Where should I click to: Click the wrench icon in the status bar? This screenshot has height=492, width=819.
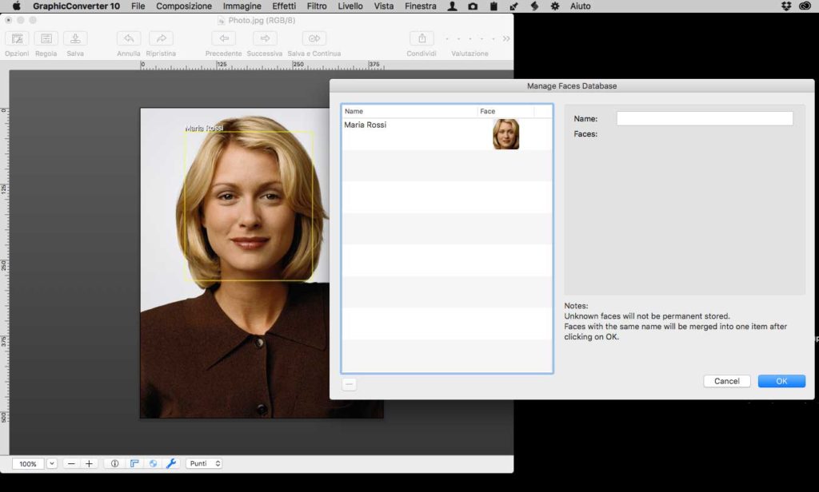(x=171, y=463)
